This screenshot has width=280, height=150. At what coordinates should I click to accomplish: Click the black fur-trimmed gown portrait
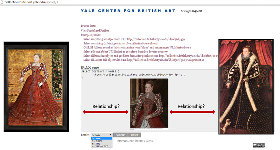point(246,87)
